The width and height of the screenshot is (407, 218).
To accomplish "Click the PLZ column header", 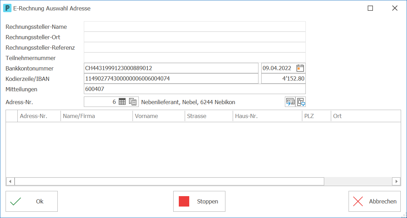I will pos(317,116).
